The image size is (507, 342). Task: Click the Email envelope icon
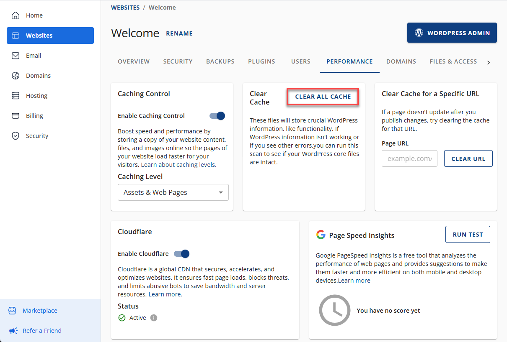coord(16,56)
